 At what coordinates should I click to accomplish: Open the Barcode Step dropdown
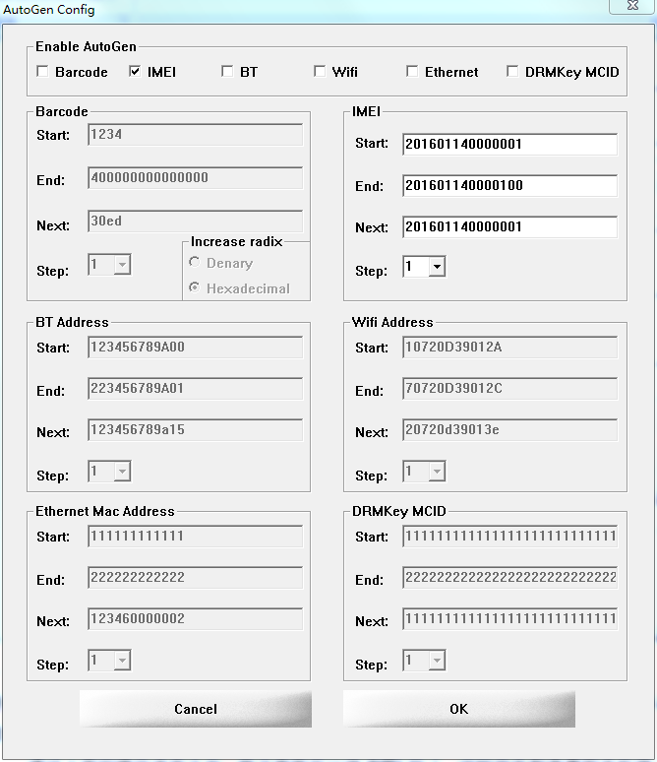click(122, 265)
